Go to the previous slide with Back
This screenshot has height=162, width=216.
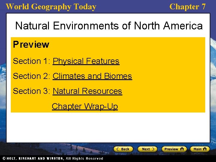[123, 149]
